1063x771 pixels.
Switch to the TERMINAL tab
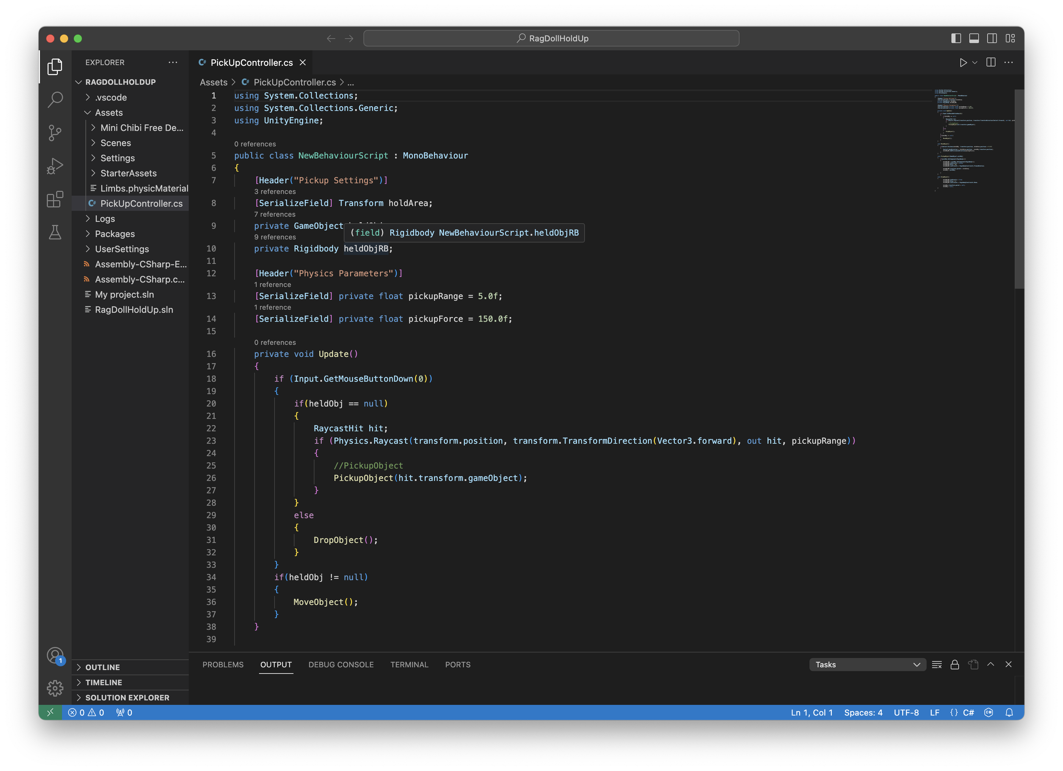click(409, 665)
